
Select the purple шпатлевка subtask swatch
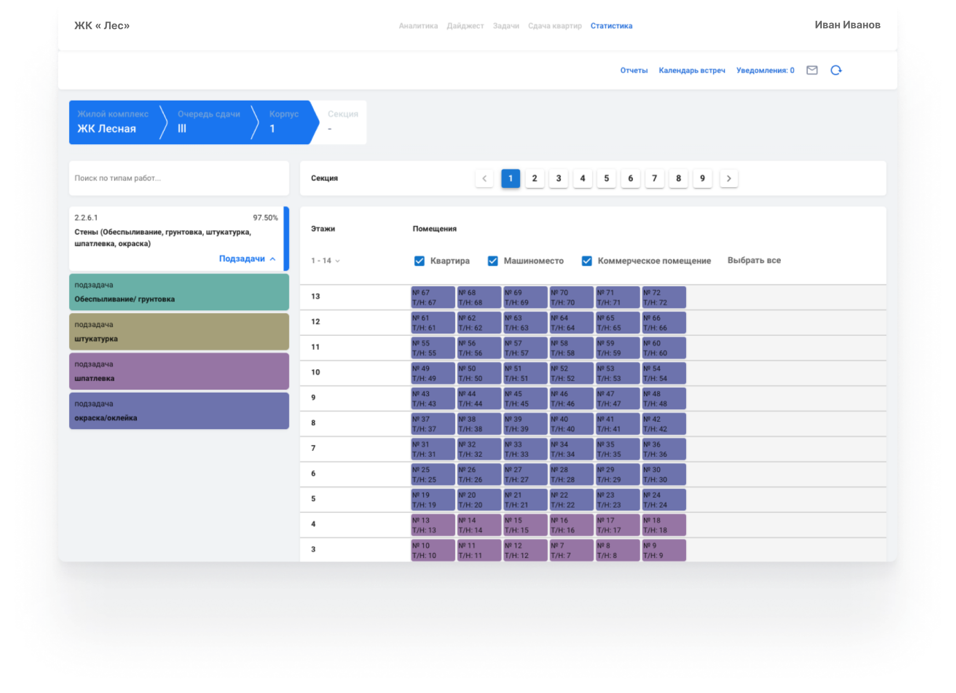tap(179, 371)
